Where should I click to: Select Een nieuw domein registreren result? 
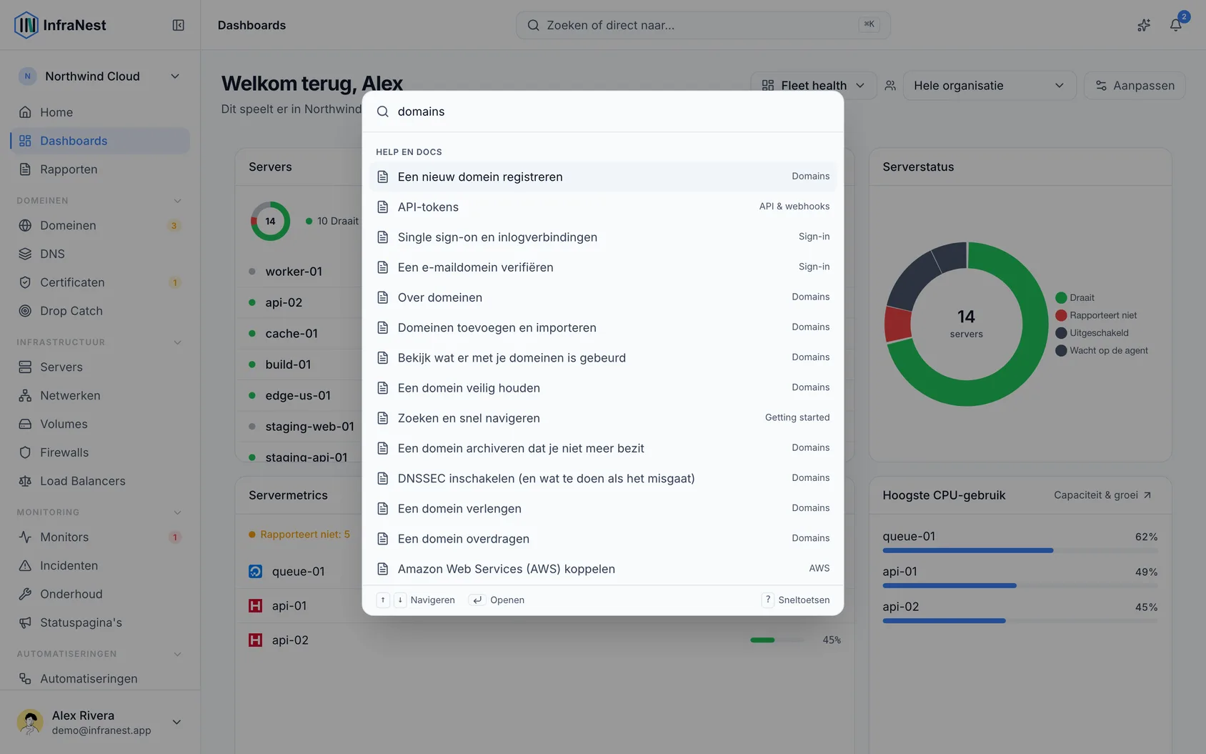(603, 177)
